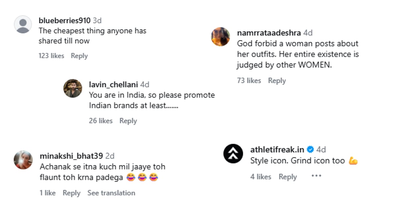Open minakshi_bhat39 username link
395x222 pixels.
click(71, 156)
